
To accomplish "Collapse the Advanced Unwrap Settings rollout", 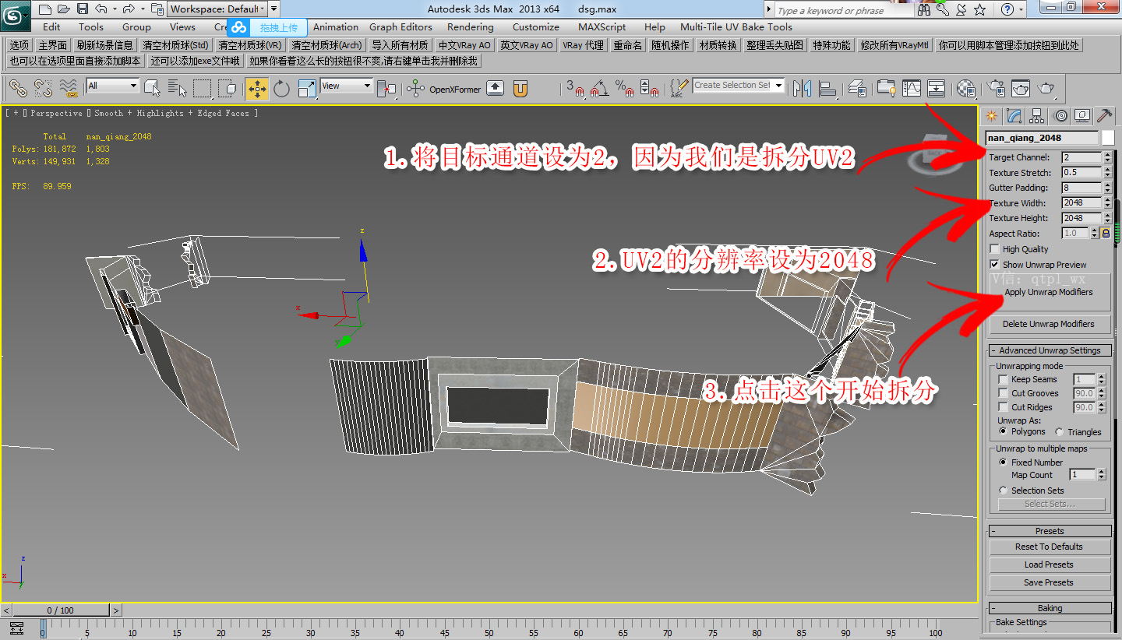I will pos(1050,350).
